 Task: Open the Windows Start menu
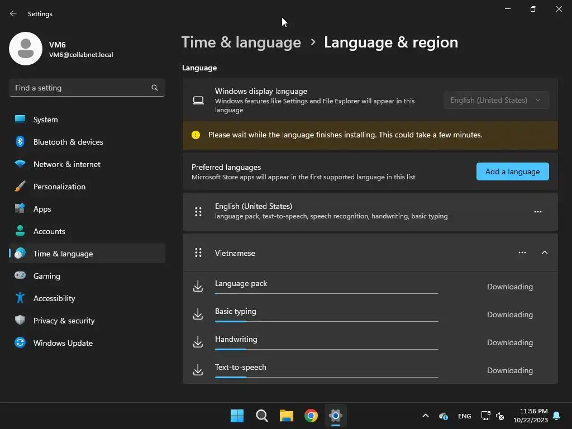coord(237,416)
